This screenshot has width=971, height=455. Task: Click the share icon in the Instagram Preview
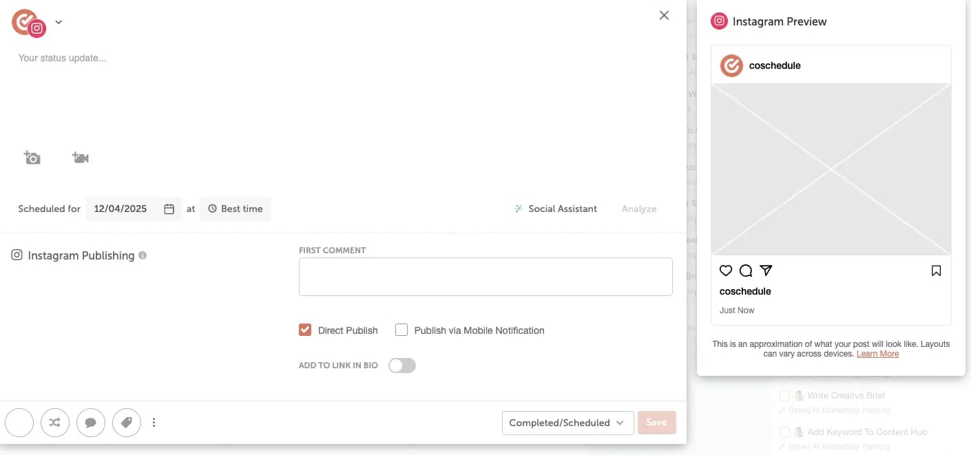766,270
